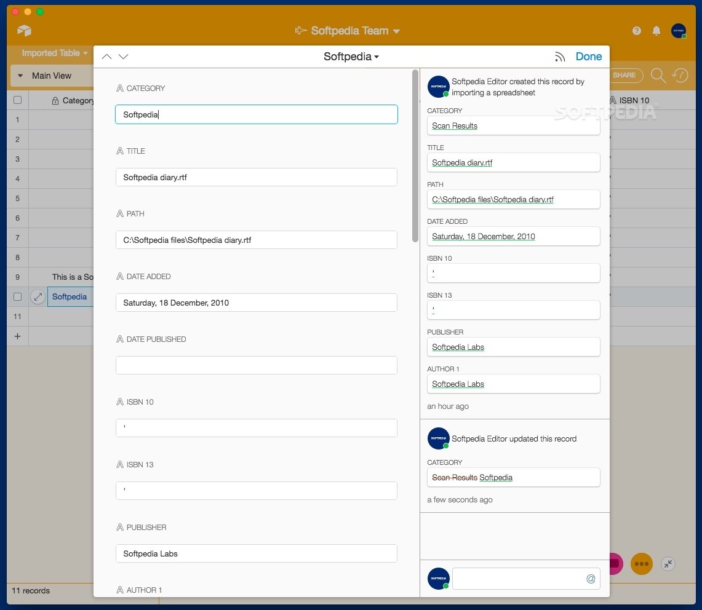Click the search magnifier icon

pos(658,75)
